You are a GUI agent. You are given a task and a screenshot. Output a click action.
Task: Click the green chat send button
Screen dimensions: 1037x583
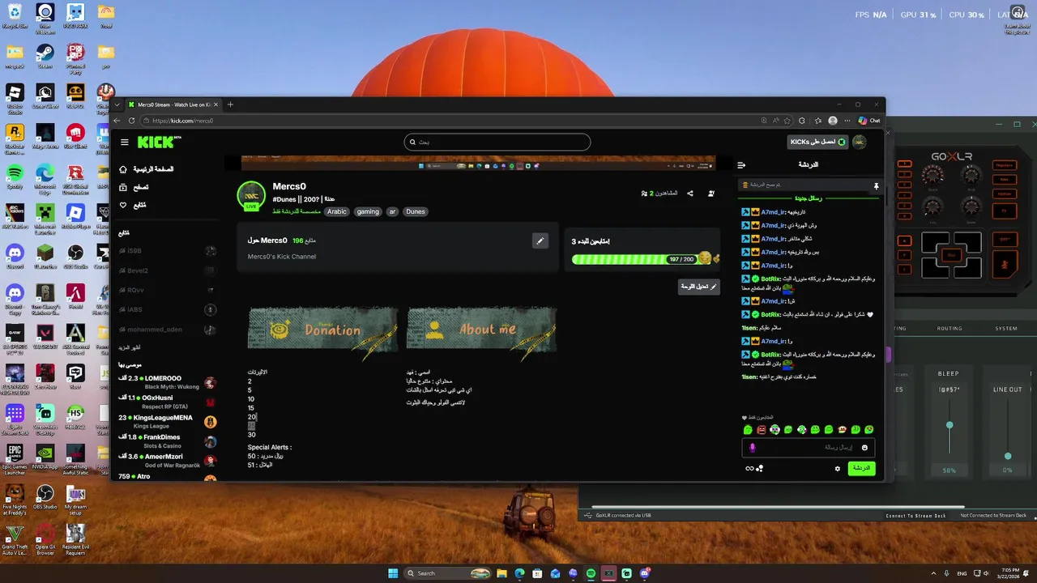tap(861, 468)
